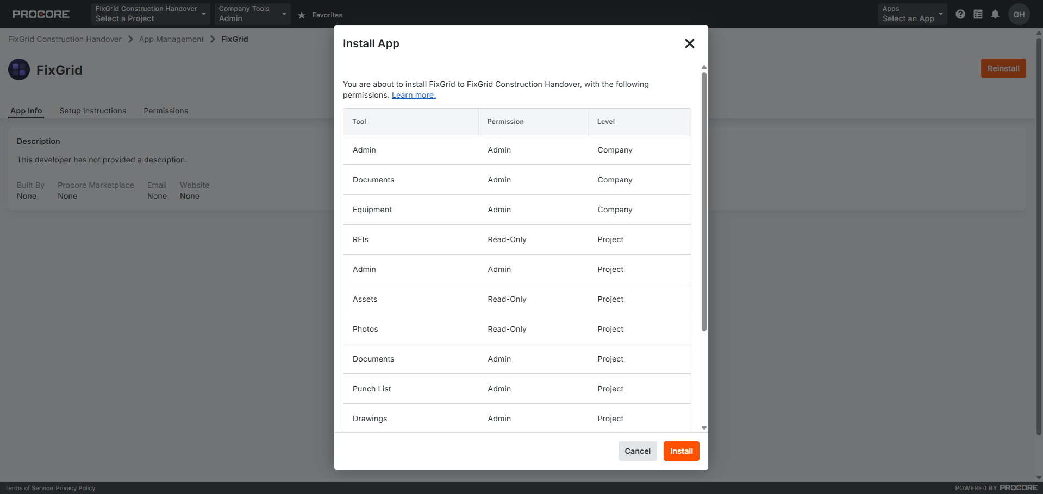Screen dimensions: 1043x494
Task: Open Terms of Service link
Action: (29, 488)
